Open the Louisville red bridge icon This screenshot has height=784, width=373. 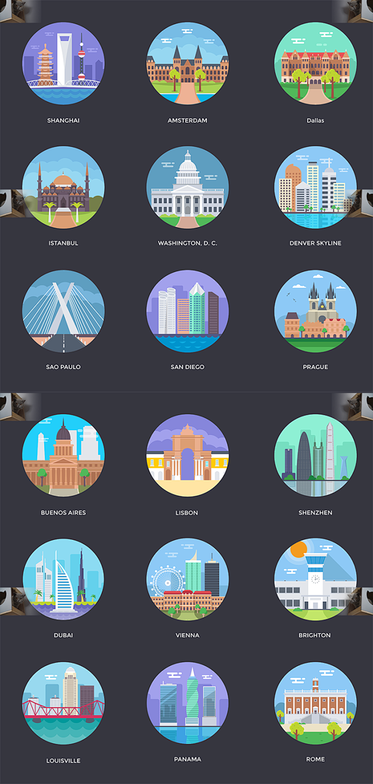tap(63, 703)
